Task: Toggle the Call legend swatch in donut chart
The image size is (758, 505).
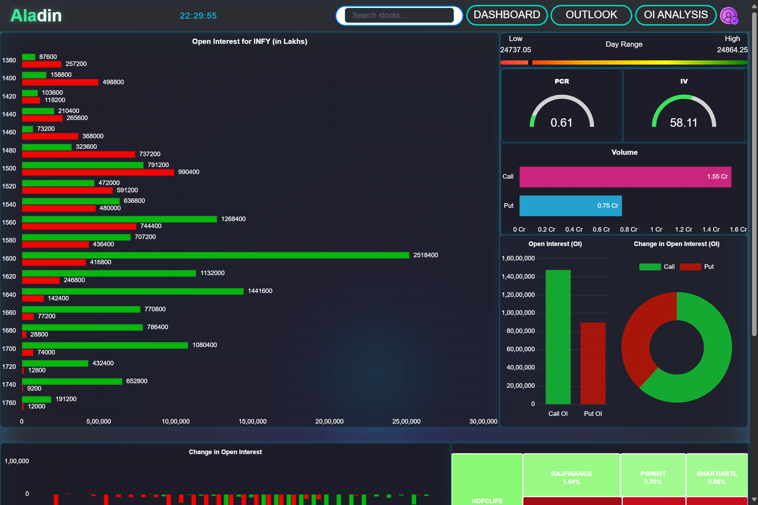Action: pyautogui.click(x=650, y=267)
